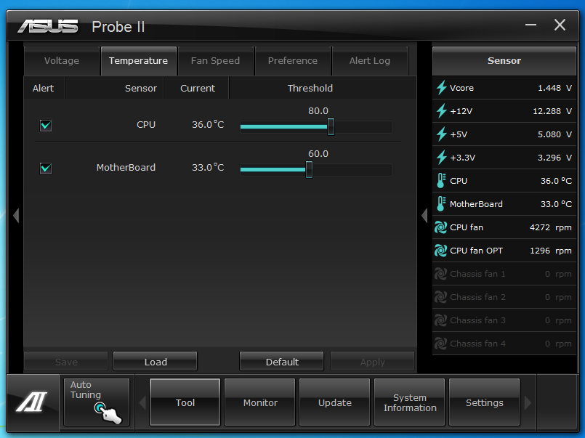Open the Tool menu button
The width and height of the screenshot is (585, 438).
point(185,402)
